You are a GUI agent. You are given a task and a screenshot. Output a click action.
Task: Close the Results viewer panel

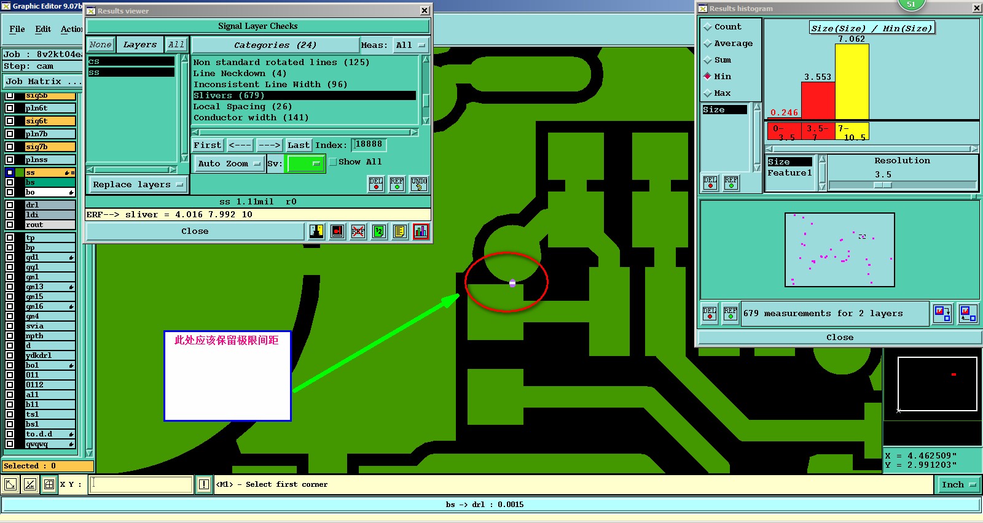pos(195,231)
